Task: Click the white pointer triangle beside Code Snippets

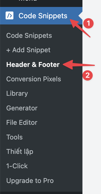Action: click(81, 16)
